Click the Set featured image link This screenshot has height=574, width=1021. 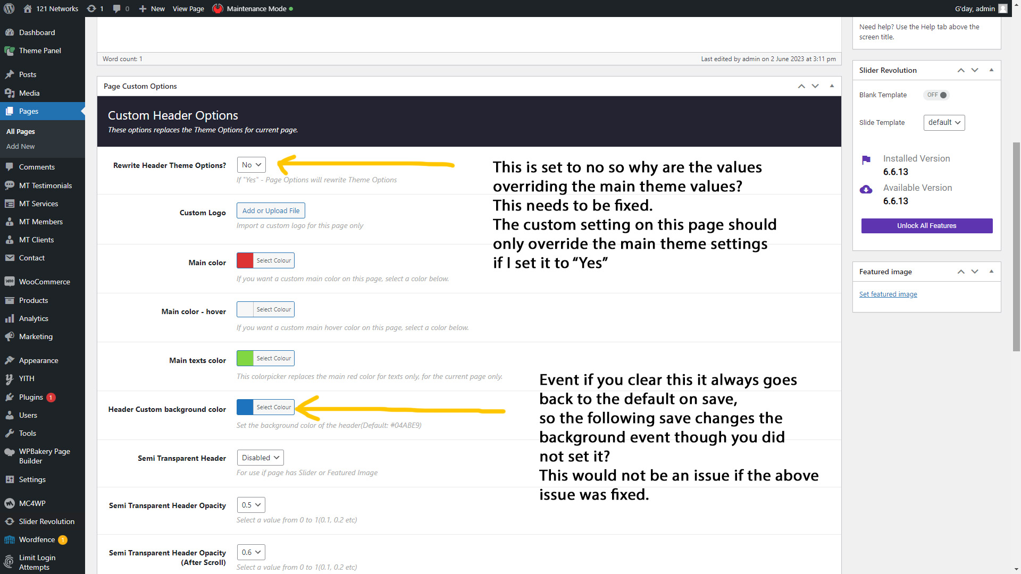tap(888, 294)
